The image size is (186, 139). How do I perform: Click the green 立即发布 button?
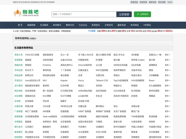142,14
